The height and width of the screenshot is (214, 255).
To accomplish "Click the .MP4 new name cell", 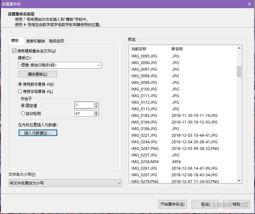I will (x=176, y=162).
